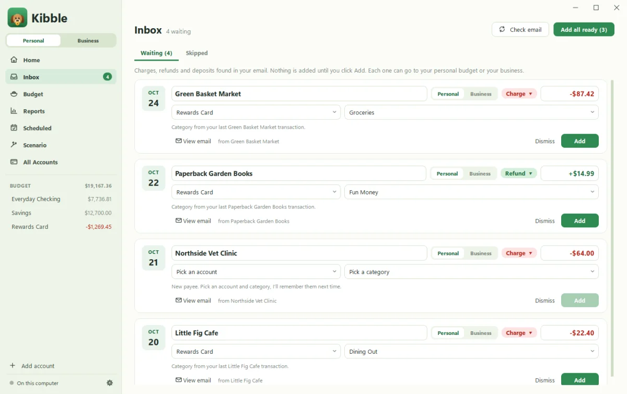Click the refresh icon in Check email

click(x=502, y=29)
